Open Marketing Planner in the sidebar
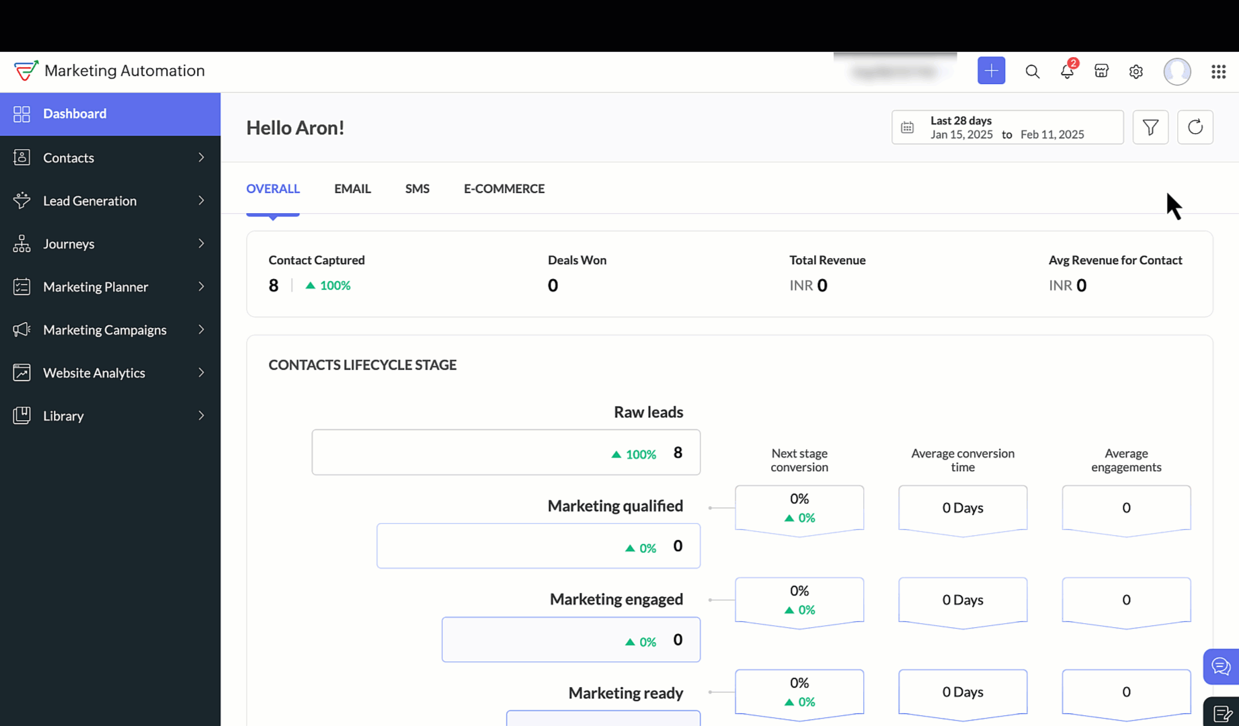 tap(110, 286)
